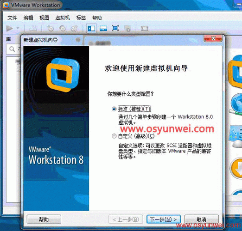242x231 pixels.
Task: Expand the power options dropdown arrow
Action: click(x=18, y=28)
